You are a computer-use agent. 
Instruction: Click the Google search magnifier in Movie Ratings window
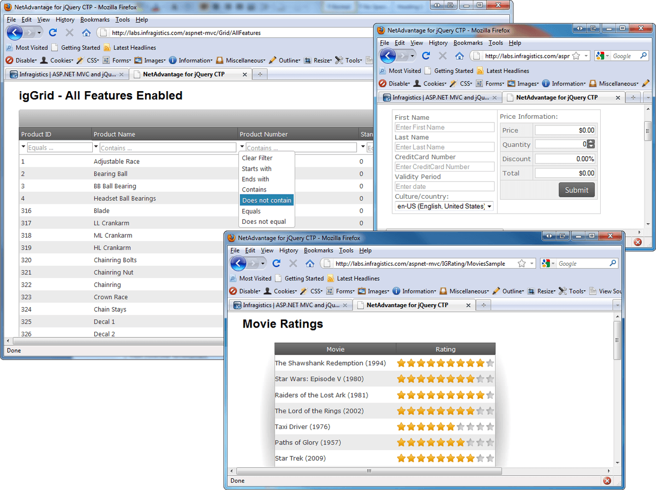coord(613,264)
